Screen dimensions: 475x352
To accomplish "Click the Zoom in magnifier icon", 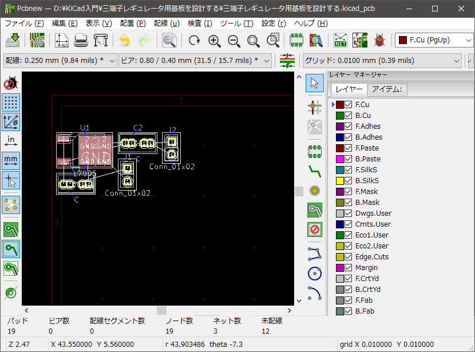I will [x=214, y=41].
